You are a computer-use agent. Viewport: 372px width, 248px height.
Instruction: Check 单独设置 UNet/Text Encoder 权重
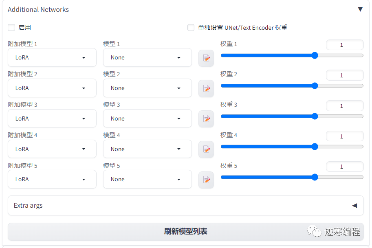pyautogui.click(x=191, y=27)
